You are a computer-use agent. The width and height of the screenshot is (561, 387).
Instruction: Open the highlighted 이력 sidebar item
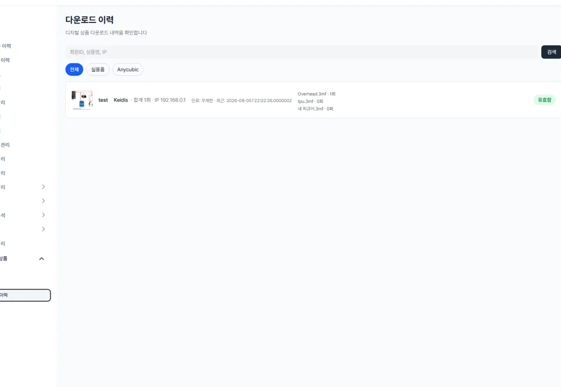(25, 295)
